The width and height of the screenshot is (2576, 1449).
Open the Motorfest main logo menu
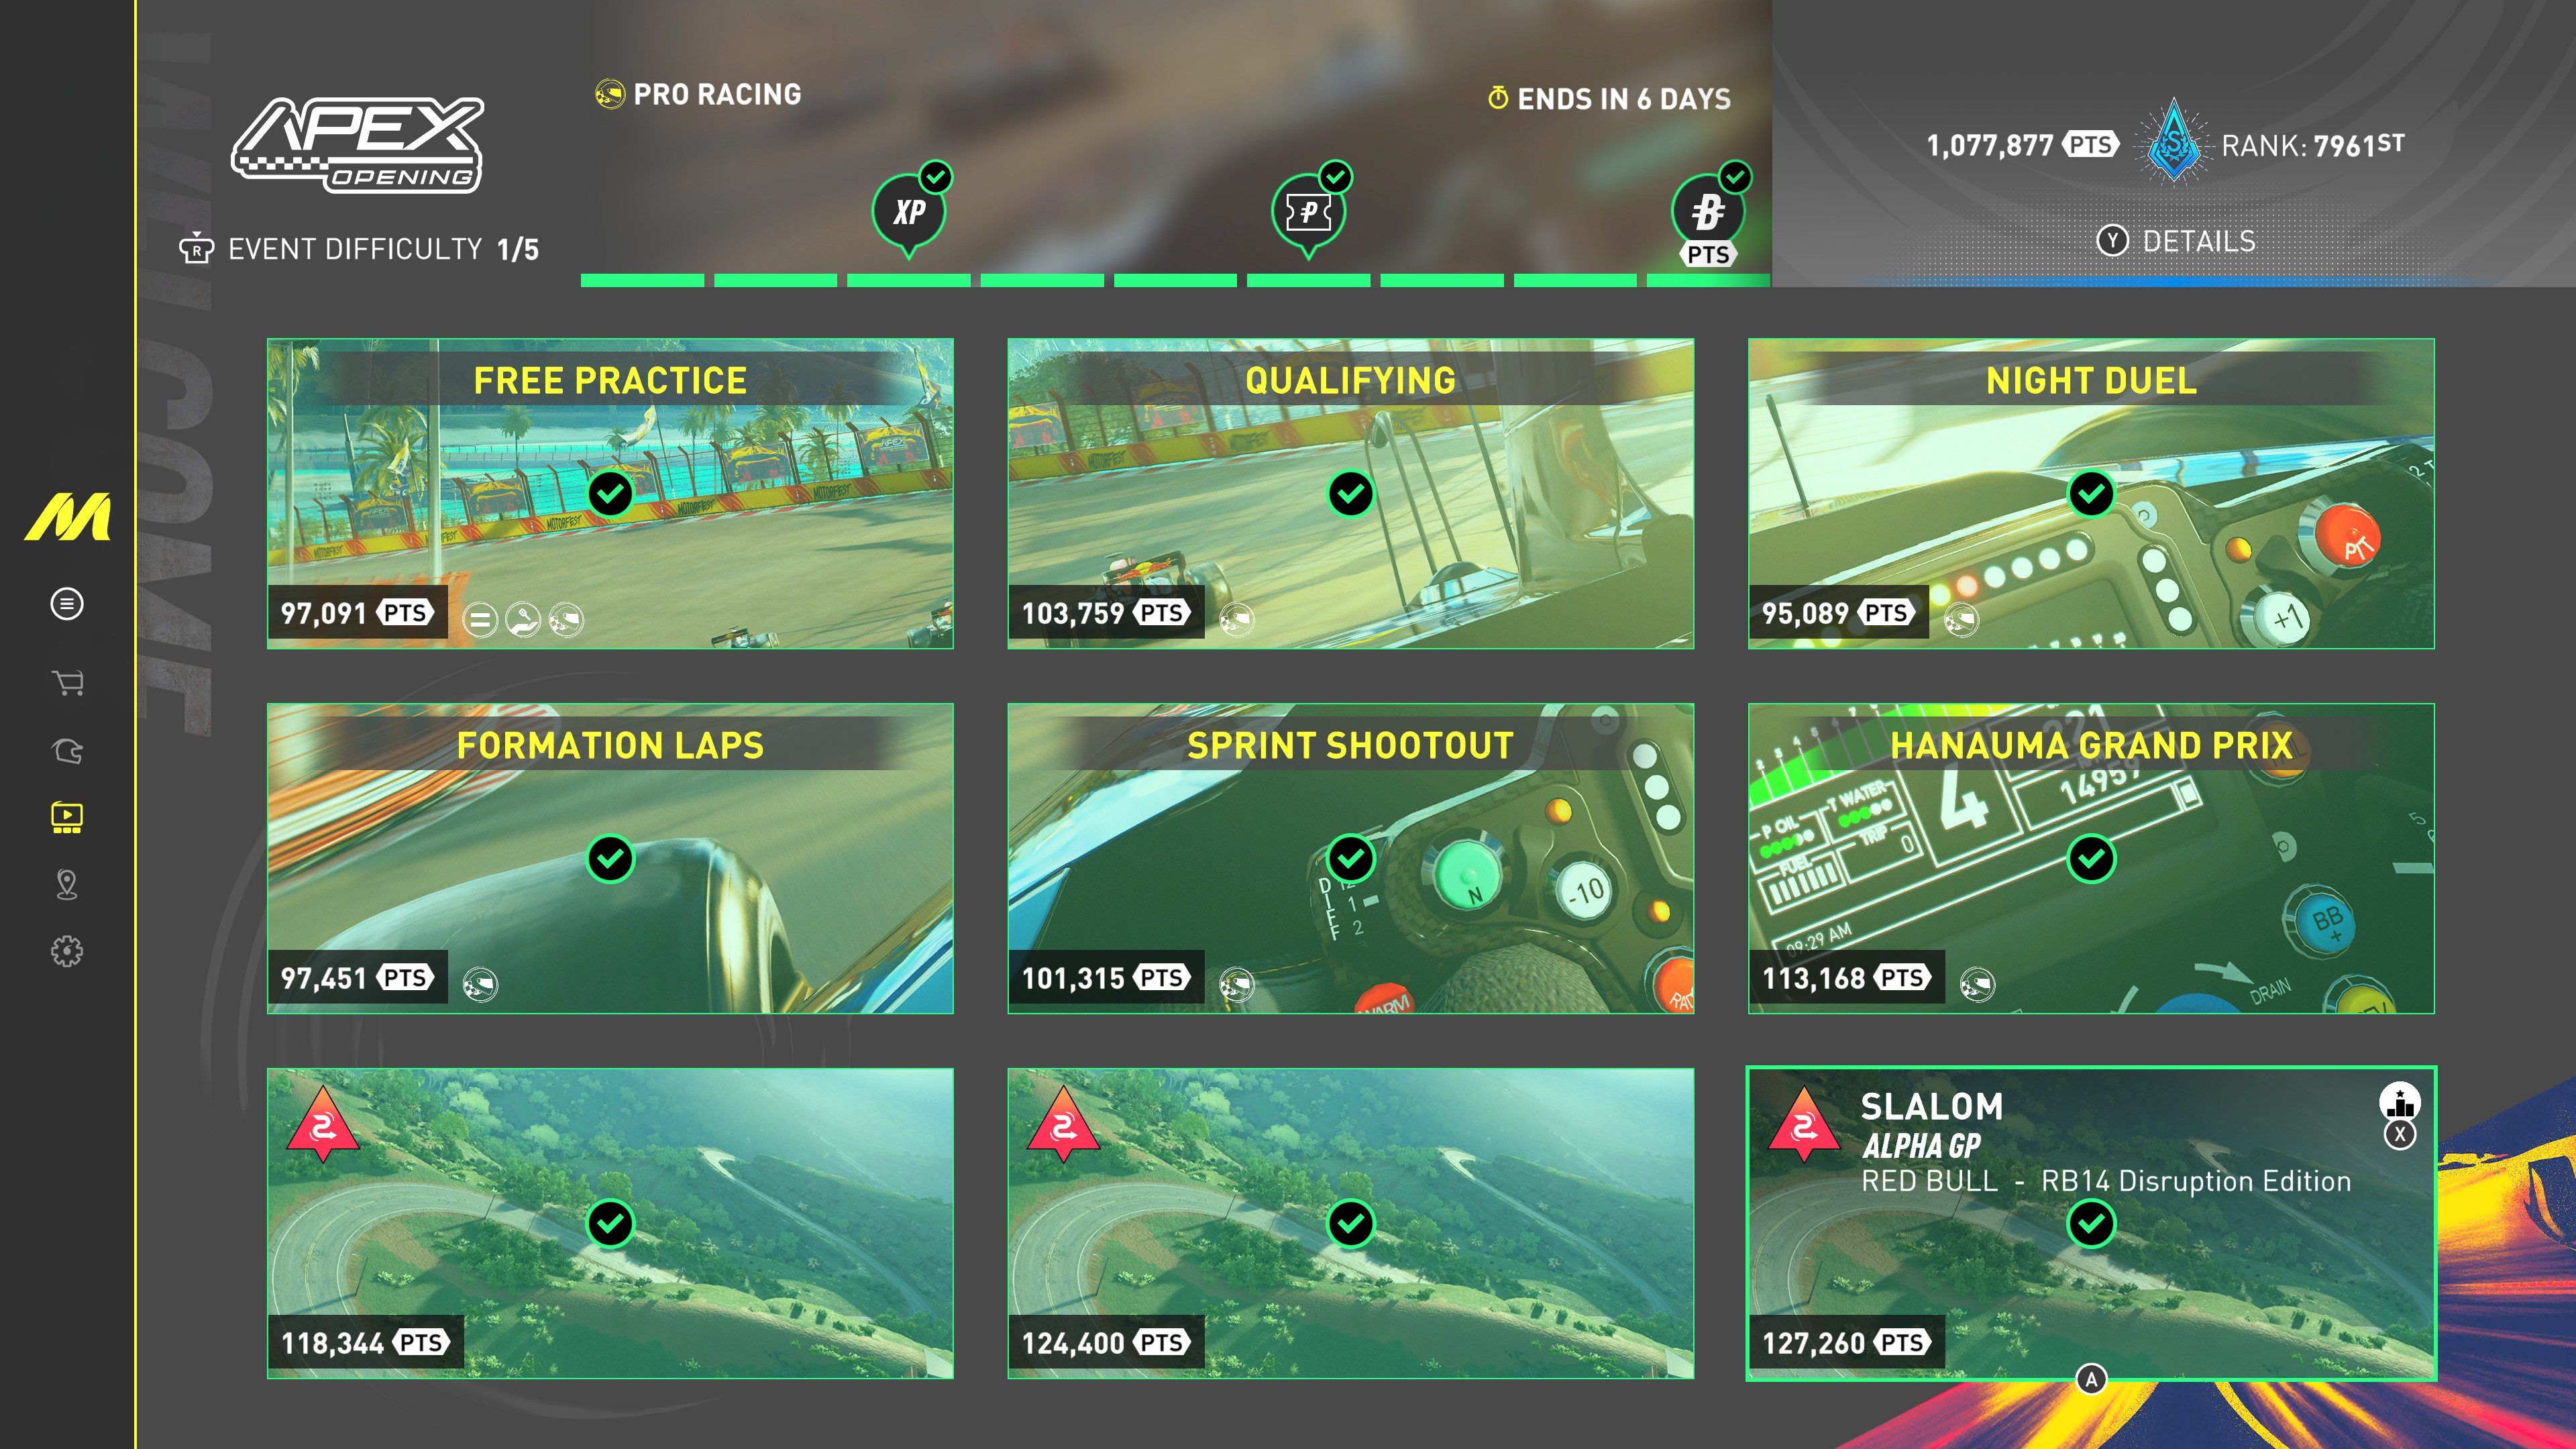(x=68, y=517)
